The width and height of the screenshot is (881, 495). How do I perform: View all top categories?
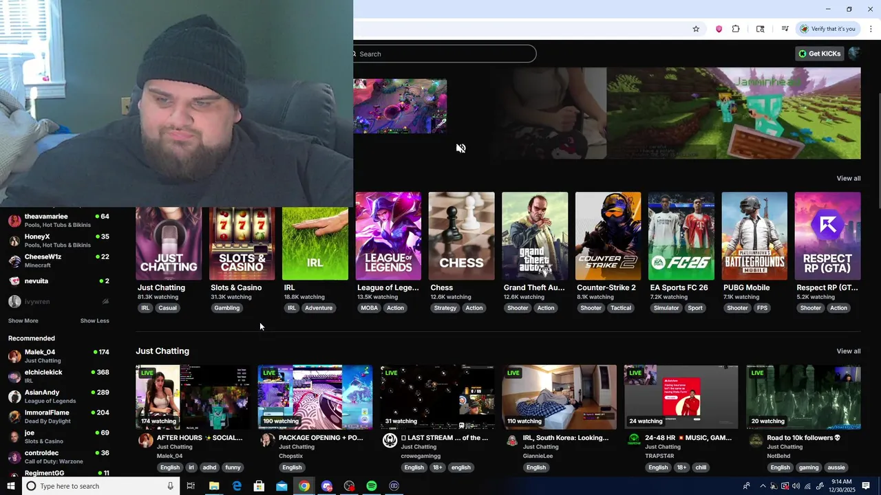(848, 178)
